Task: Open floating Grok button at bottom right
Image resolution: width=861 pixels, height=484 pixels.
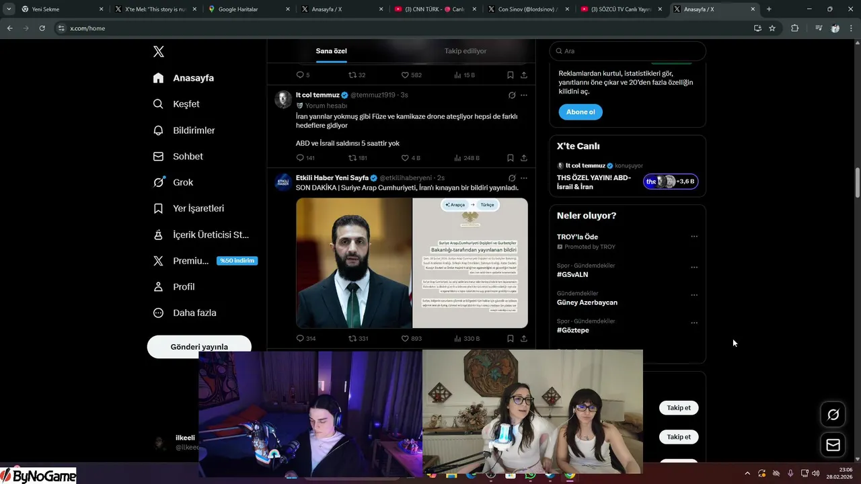Action: (x=833, y=414)
